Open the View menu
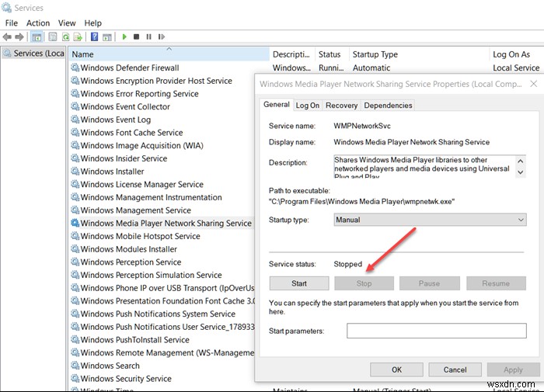This screenshot has height=392, width=544. coord(67,23)
